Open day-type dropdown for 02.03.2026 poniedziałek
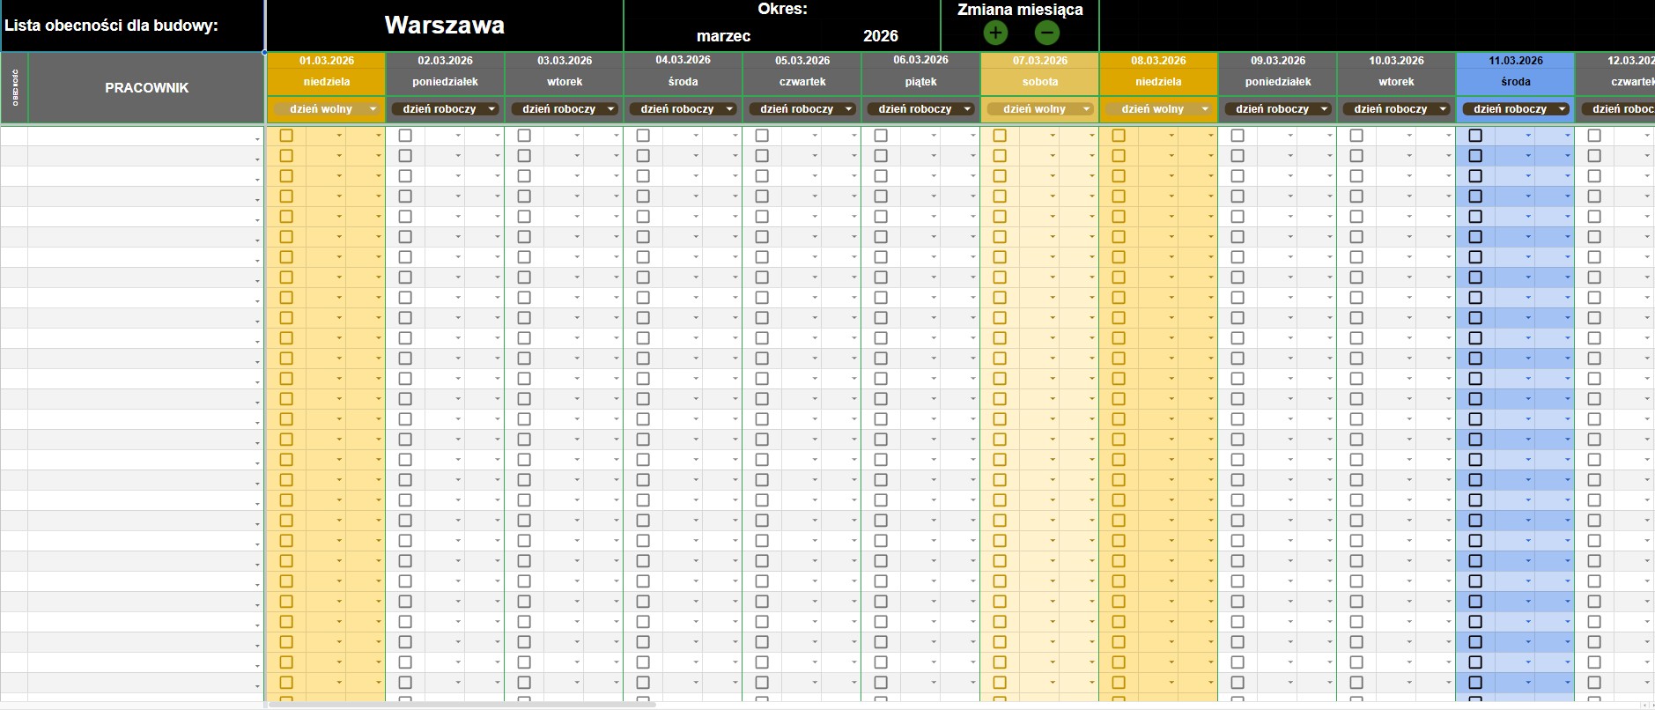Viewport: 1655px width, 710px height. coord(491,109)
